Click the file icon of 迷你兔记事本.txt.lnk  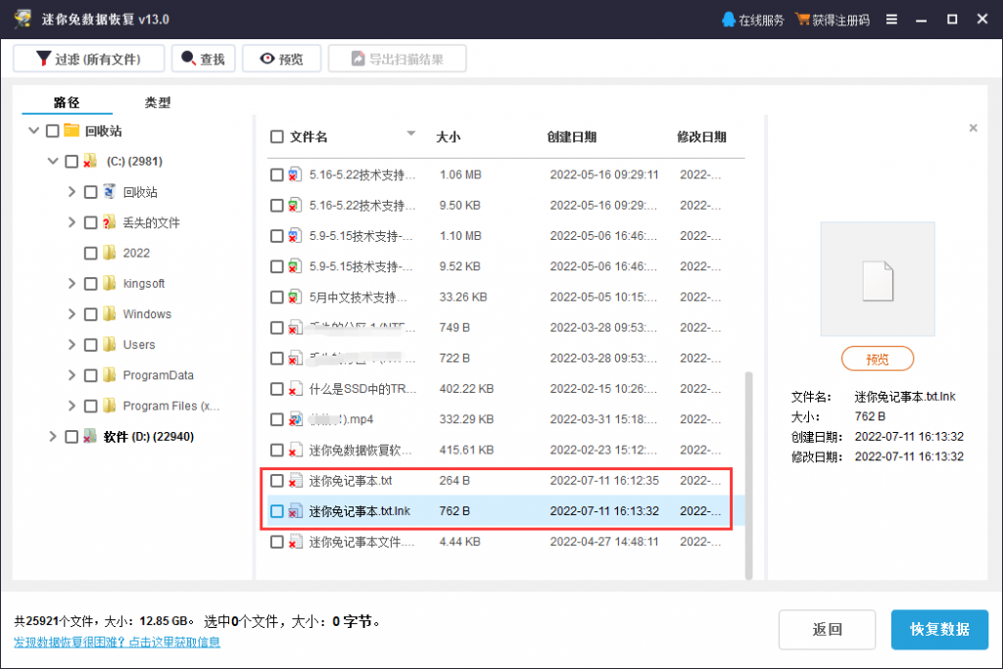pos(295,511)
